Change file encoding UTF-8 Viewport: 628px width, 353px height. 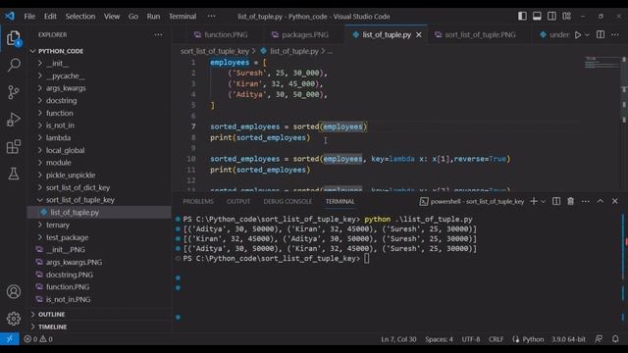click(x=471, y=339)
